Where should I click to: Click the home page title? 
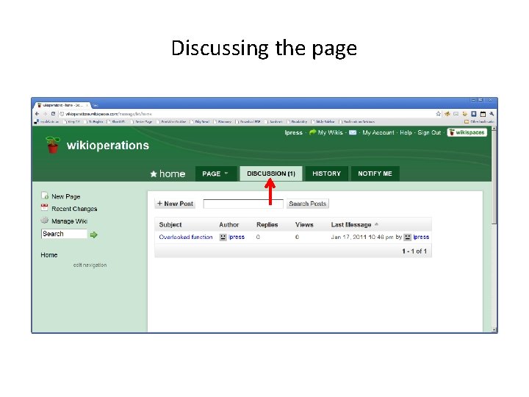click(172, 174)
